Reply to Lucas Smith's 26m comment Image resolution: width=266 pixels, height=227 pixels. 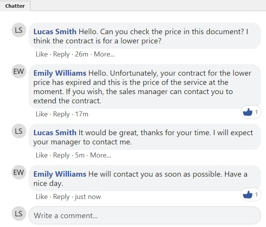[x=61, y=54]
